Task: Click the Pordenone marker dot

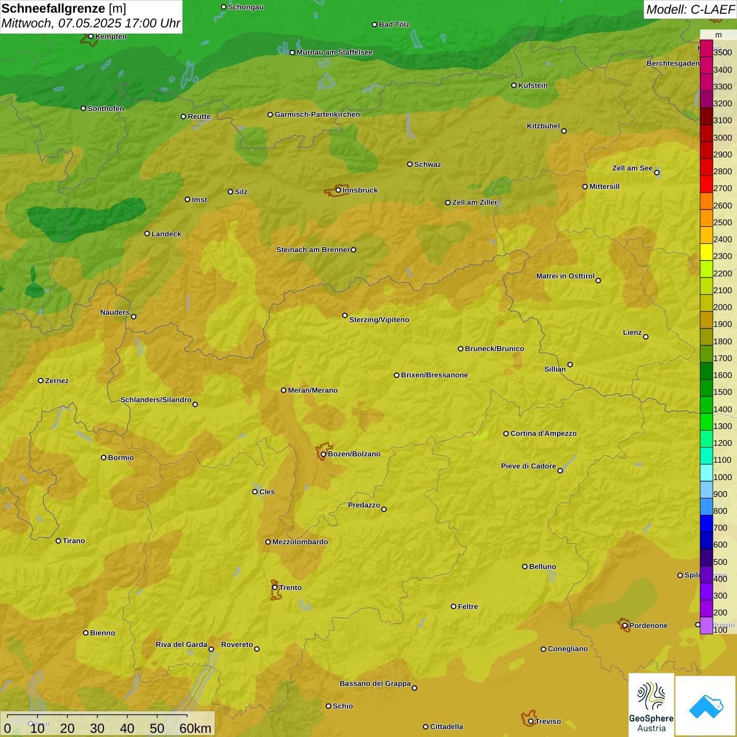Action: pyautogui.click(x=625, y=625)
